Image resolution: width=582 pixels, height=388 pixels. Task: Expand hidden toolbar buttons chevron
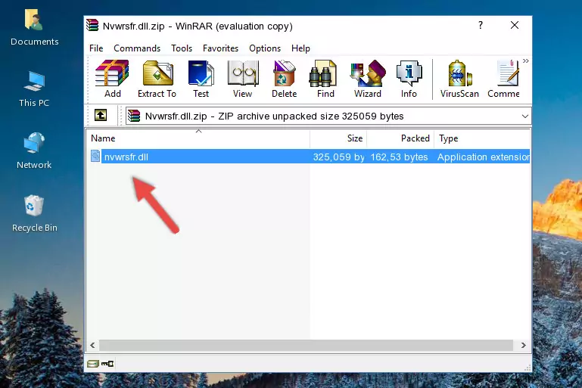525,61
